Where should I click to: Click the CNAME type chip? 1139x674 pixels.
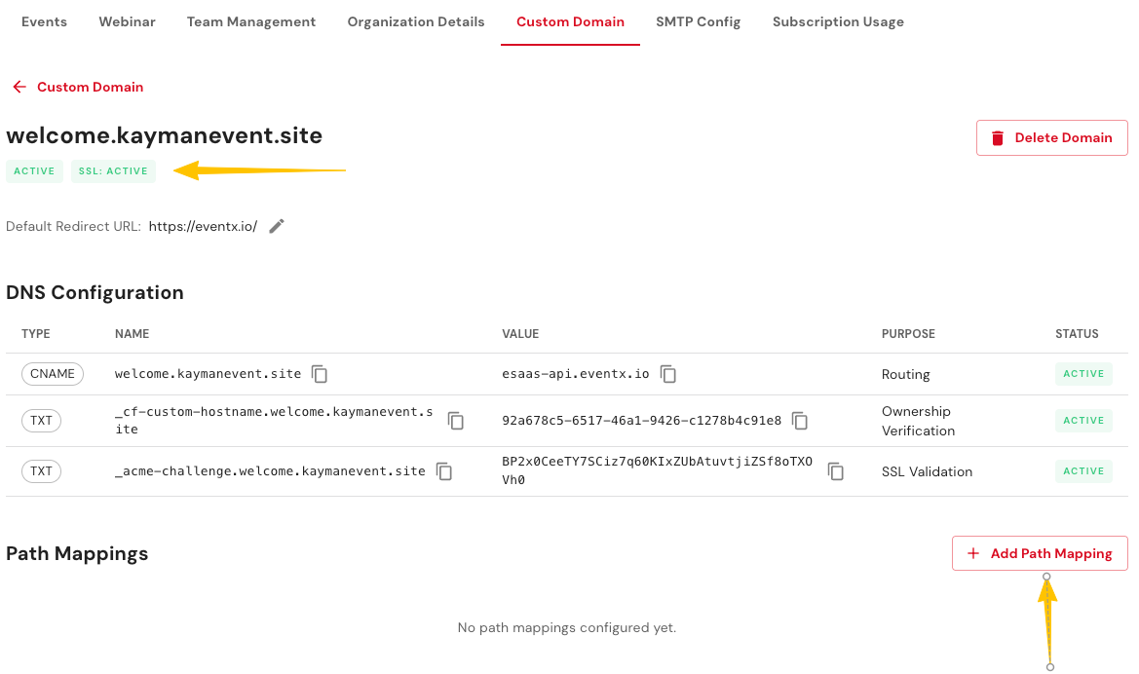53,374
